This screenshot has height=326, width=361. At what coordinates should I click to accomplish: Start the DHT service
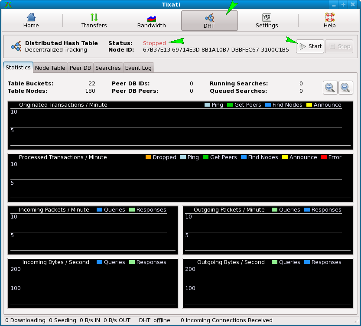click(x=310, y=46)
